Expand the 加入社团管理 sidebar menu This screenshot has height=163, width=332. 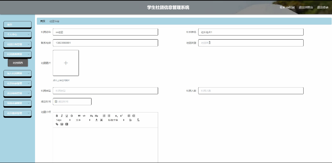18,73
